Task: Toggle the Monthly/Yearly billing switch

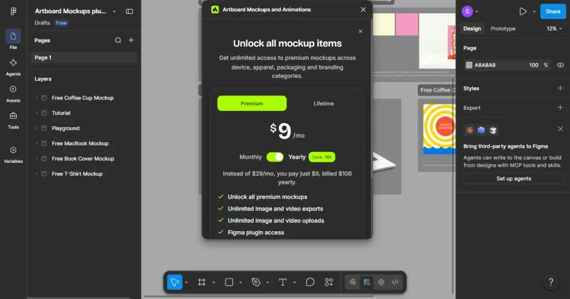Action: [x=275, y=157]
